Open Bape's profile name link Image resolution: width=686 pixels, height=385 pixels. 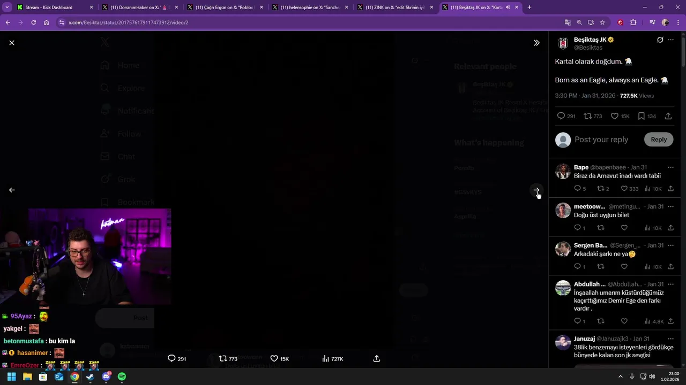(581, 167)
